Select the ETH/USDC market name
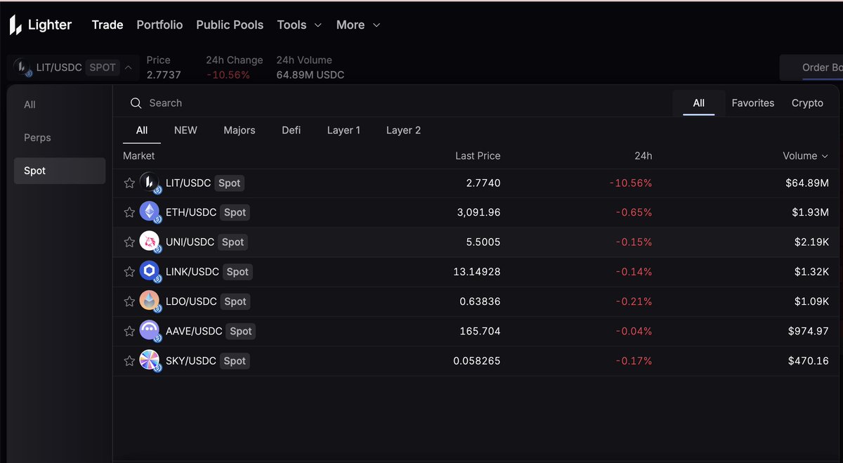843x463 pixels. (191, 212)
